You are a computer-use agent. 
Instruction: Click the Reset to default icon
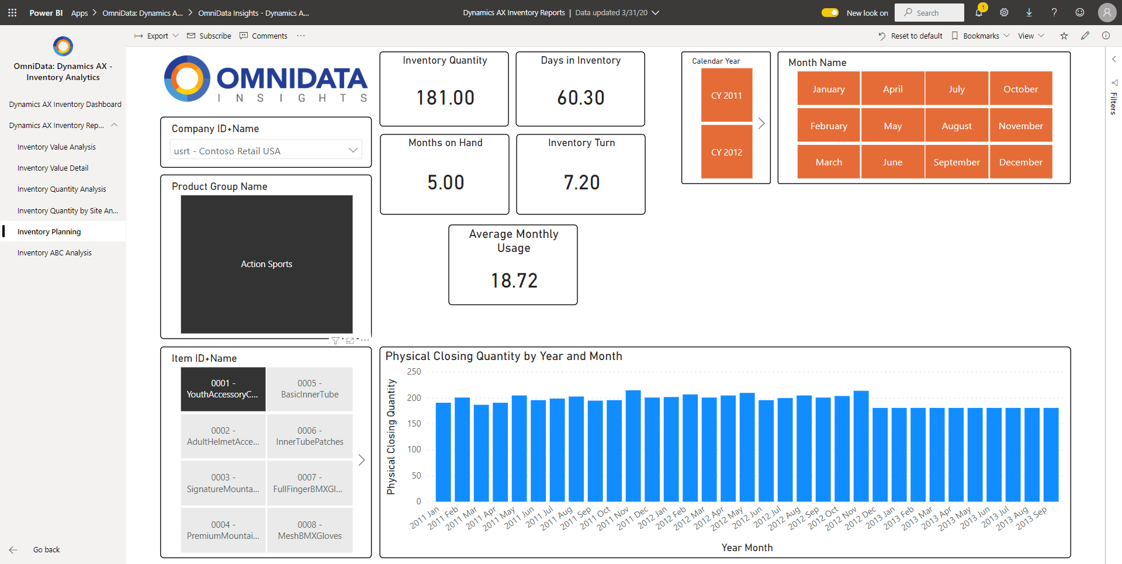coord(882,36)
